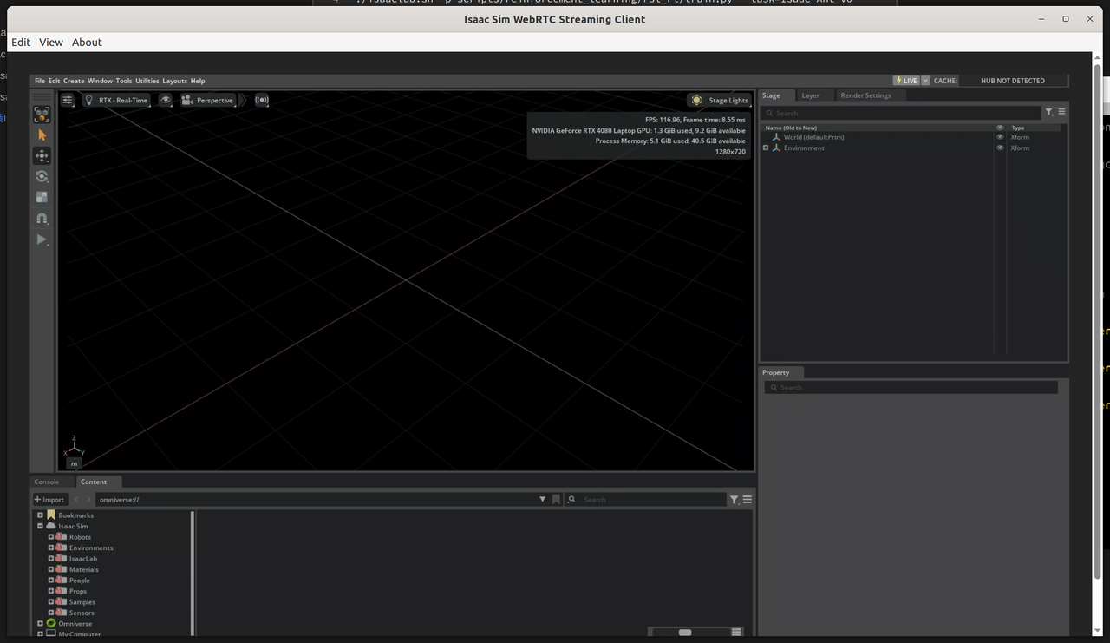Click the bookmark icon beside path
This screenshot has height=643, width=1110.
[556, 500]
